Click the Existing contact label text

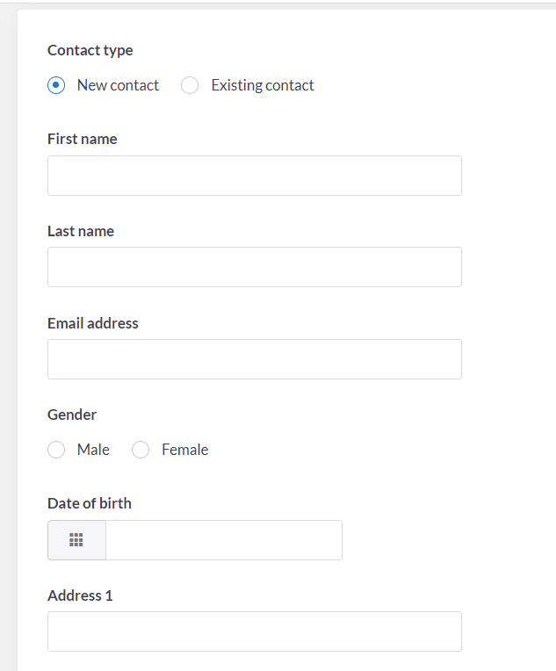coord(263,85)
